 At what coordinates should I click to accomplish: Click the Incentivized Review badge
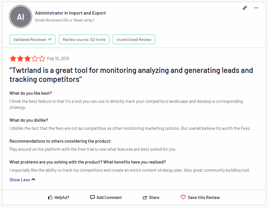(x=134, y=40)
